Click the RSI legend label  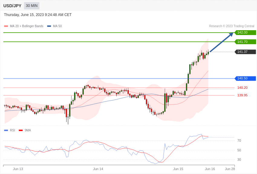12,130
